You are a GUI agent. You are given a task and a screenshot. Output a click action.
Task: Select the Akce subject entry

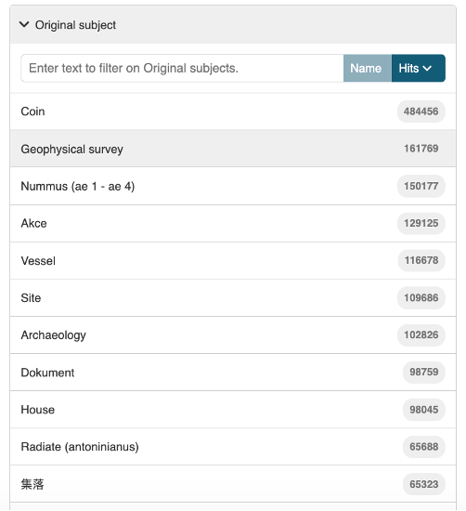point(233,224)
